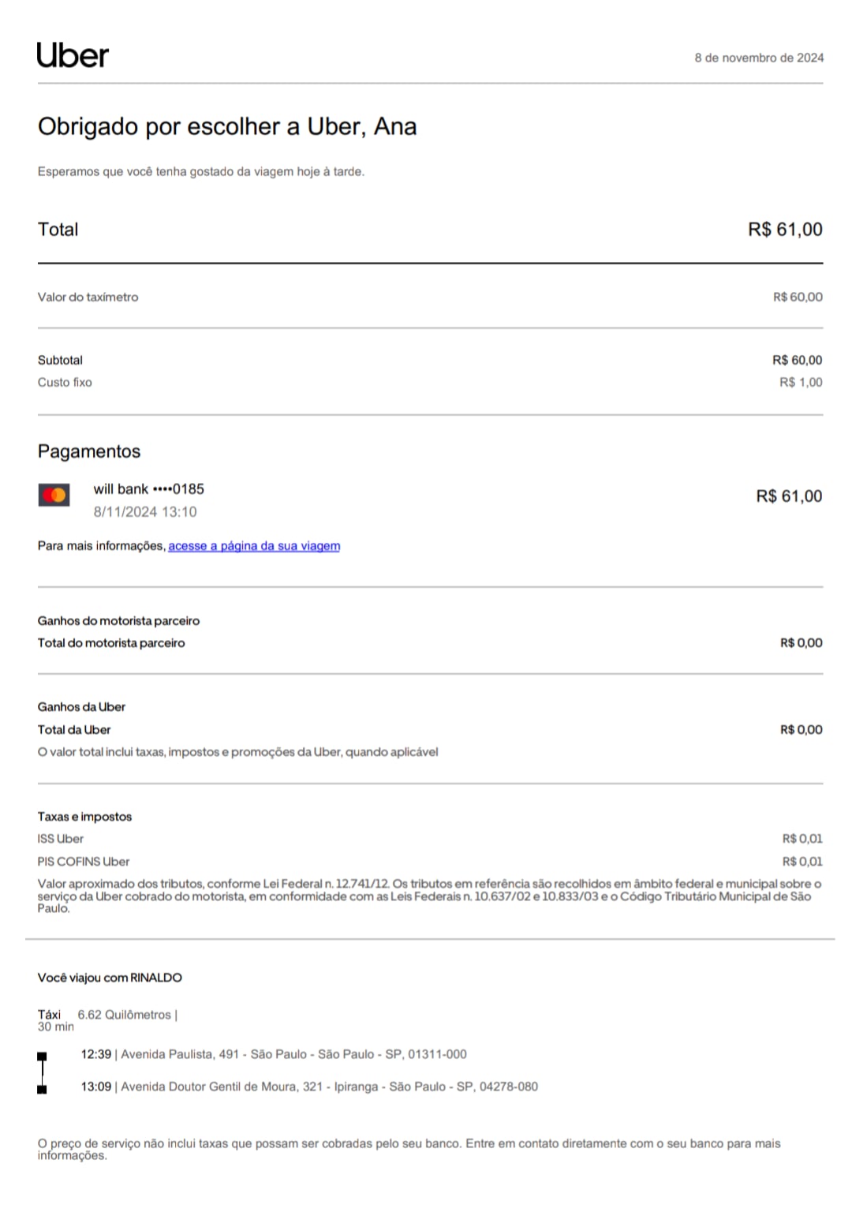
Task: Click the 'will bank ••••0185' payment method
Action: pos(148,489)
